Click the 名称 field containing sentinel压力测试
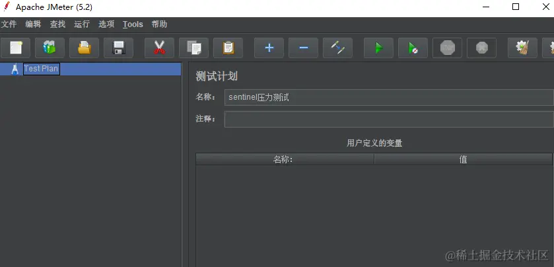This screenshot has height=267, width=554. pos(389,98)
